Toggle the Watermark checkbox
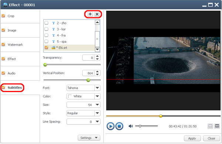Image resolution: width=222 pixels, height=144 pixels. coord(3,45)
